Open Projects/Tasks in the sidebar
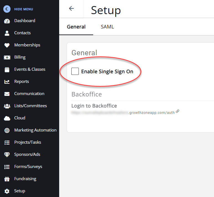214x197 pixels. pyautogui.click(x=28, y=142)
